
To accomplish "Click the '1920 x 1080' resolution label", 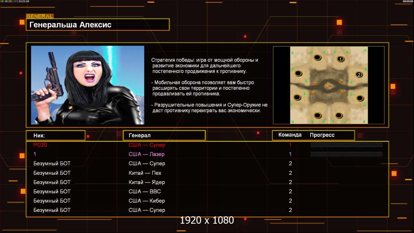I will pyautogui.click(x=207, y=220).
